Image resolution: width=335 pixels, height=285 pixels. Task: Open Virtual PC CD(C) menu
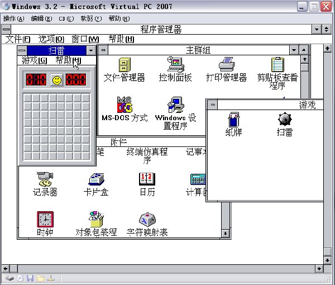(66, 18)
